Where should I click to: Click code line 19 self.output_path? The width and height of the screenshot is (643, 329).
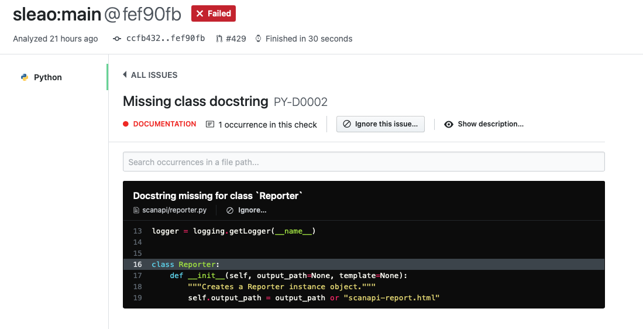pyautogui.click(x=314, y=298)
